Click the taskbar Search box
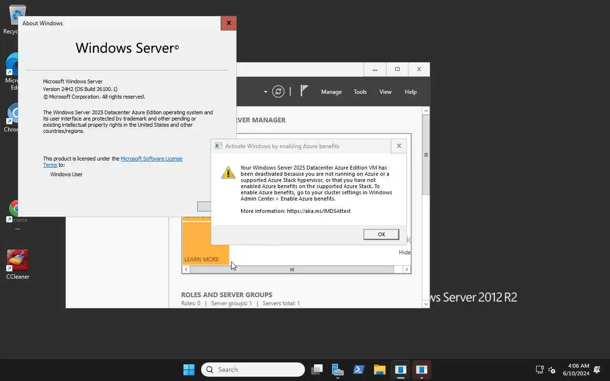 (x=253, y=370)
